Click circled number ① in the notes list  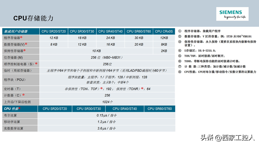coord(180,31)
